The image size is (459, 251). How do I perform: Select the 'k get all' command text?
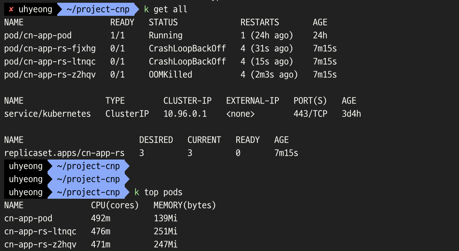click(166, 9)
